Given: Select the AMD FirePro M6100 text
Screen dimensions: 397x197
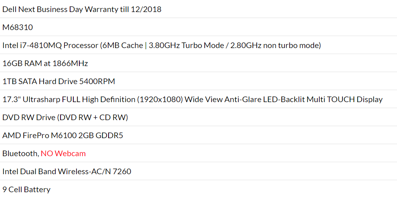Looking at the screenshot, I should [x=39, y=135].
